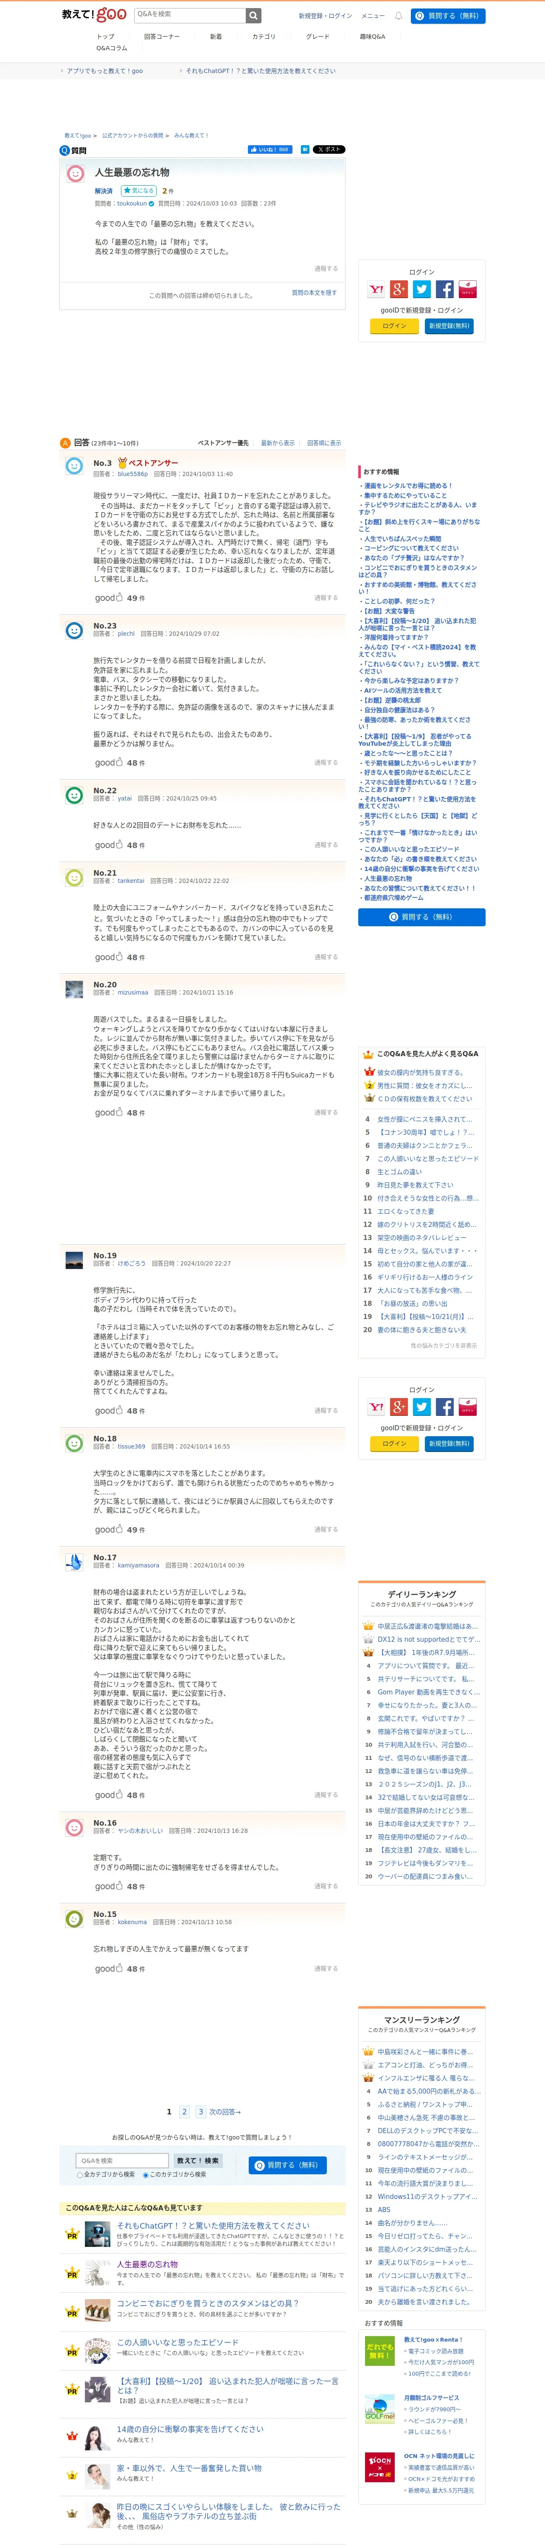
Task: Open answerer blue5586p profile link
Action: coord(132,474)
